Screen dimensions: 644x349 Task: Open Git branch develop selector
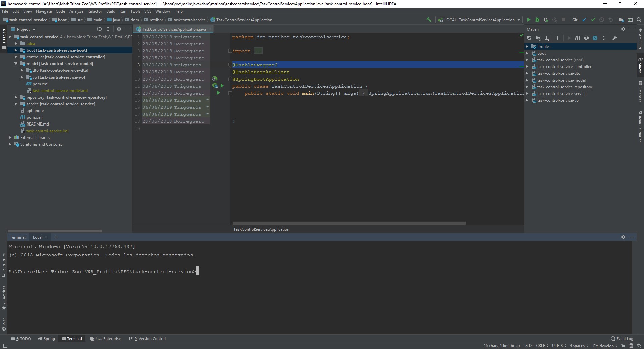click(605, 346)
